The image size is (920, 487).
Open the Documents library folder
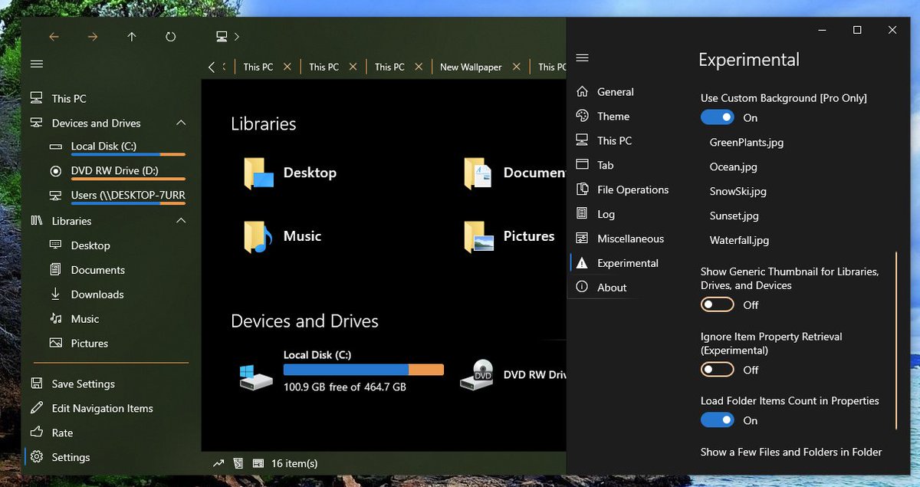pos(514,173)
